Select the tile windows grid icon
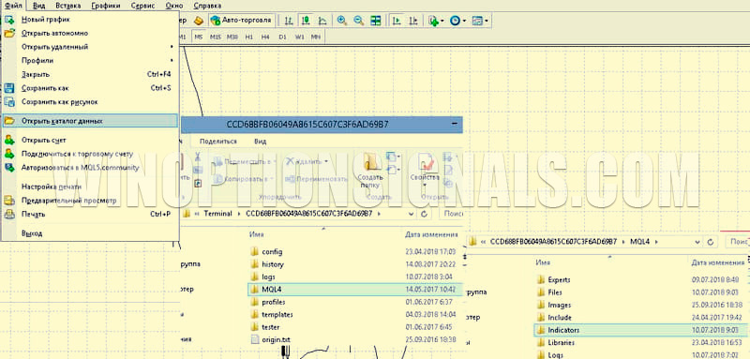750x359 pixels. [x=376, y=21]
